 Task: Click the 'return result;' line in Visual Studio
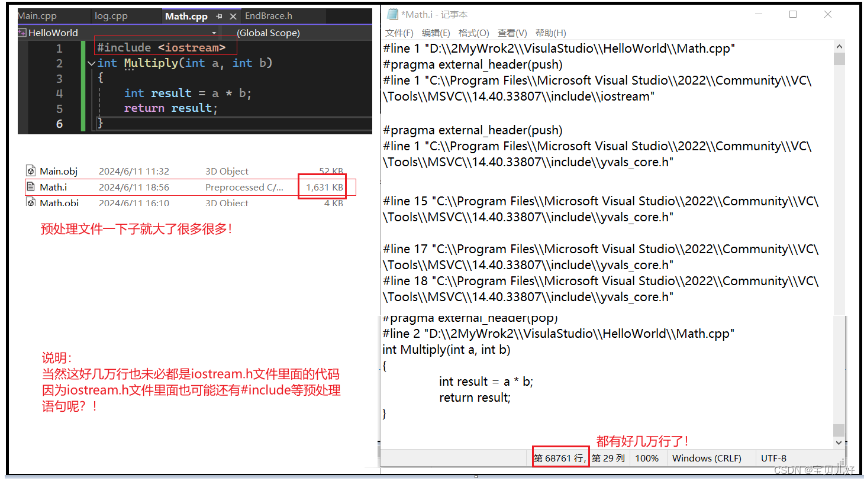pos(170,108)
